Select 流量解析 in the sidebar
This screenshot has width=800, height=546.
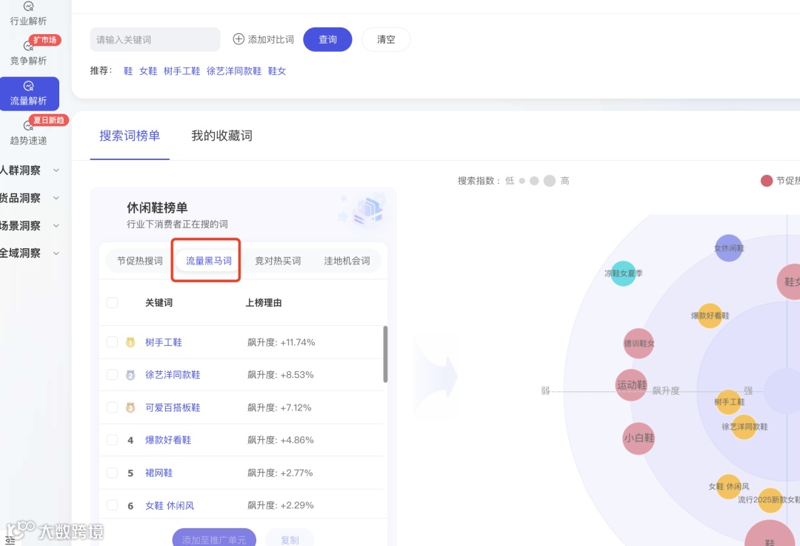pyautogui.click(x=29, y=93)
